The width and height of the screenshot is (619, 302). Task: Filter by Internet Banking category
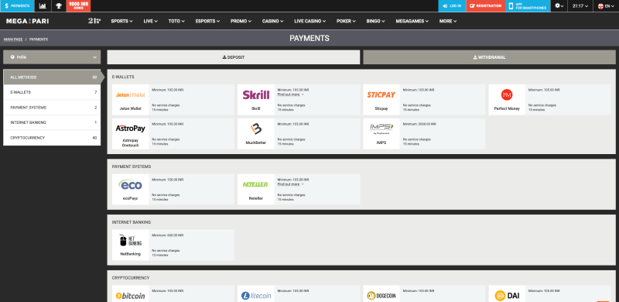(x=52, y=122)
